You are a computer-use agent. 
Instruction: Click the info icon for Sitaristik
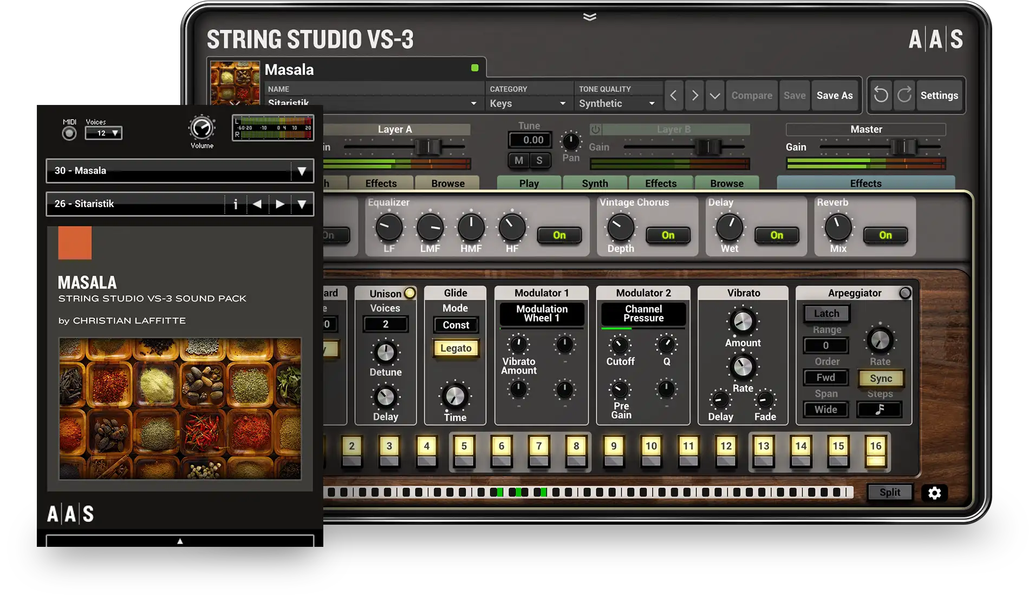point(236,204)
